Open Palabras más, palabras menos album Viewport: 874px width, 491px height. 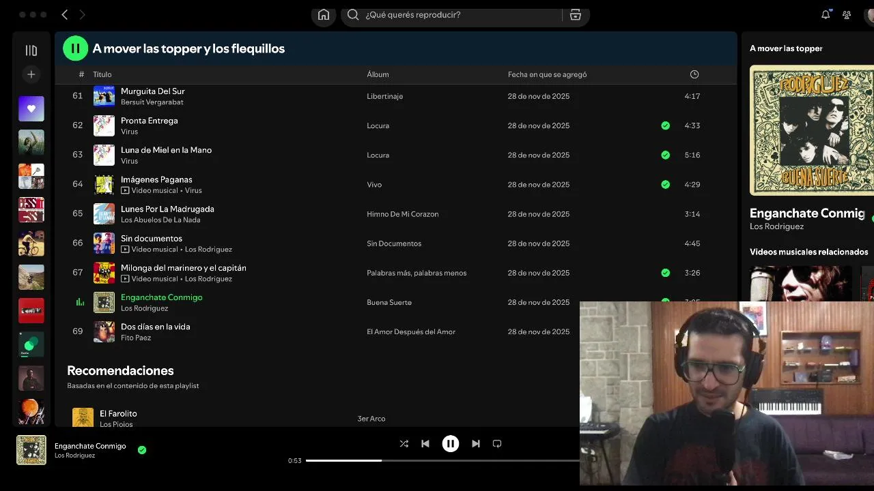[x=417, y=273]
